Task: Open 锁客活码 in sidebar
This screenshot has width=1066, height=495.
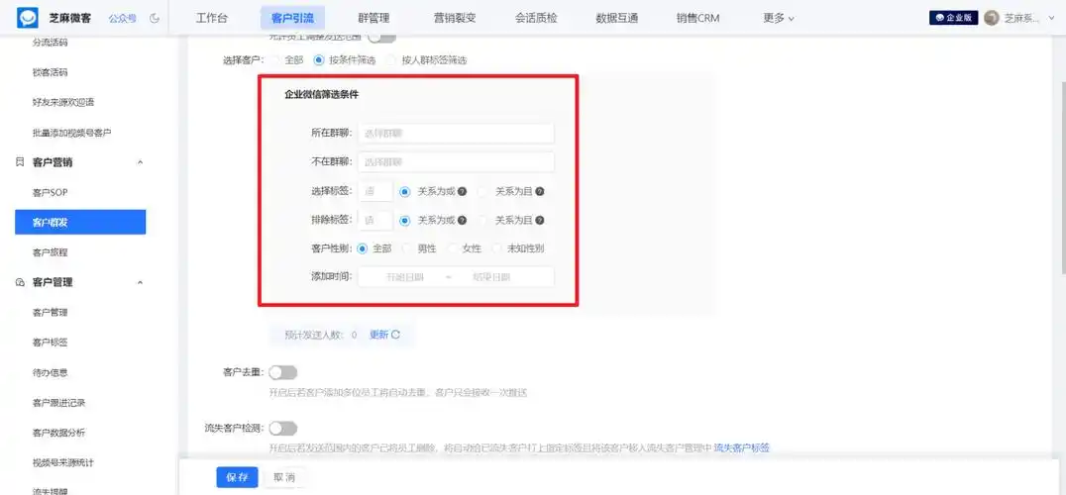Action: 51,72
